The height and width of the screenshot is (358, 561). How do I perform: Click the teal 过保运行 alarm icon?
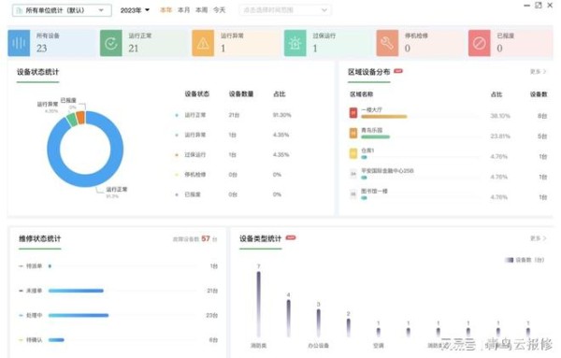coord(295,43)
